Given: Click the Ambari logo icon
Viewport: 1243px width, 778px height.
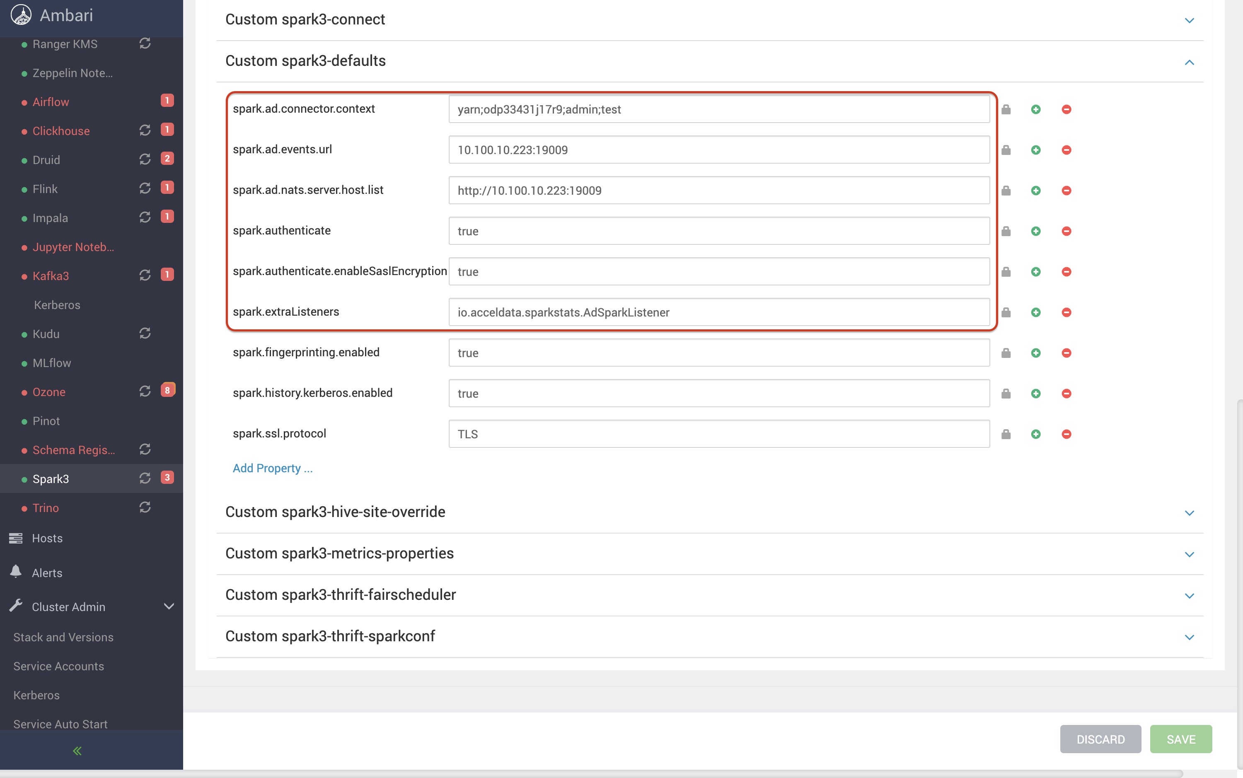Looking at the screenshot, I should tap(21, 15).
